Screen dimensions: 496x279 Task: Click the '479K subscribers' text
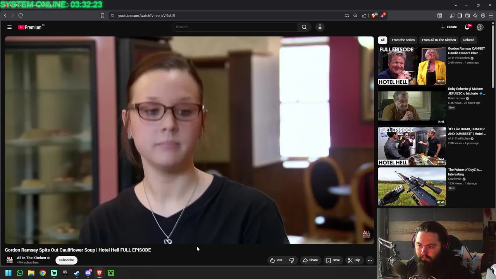[28, 263]
